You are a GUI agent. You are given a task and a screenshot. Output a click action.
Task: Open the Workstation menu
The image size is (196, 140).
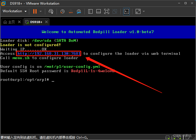[15, 11]
